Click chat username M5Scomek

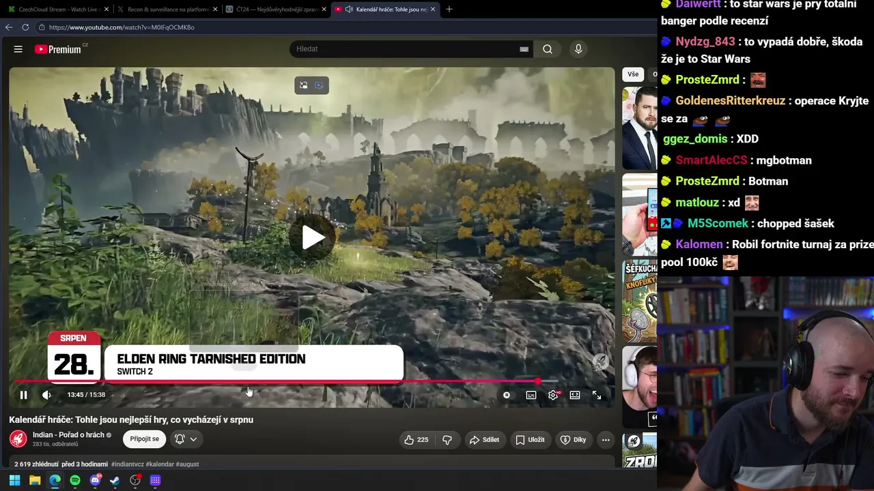[x=718, y=224]
